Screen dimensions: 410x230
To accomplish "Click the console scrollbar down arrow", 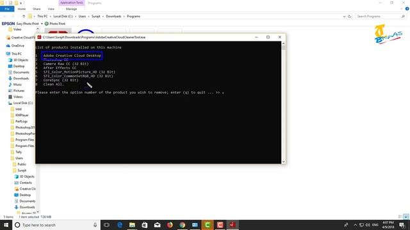I will click(x=283, y=162).
